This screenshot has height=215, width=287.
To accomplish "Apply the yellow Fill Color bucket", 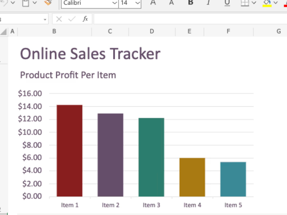I will point(267,3).
